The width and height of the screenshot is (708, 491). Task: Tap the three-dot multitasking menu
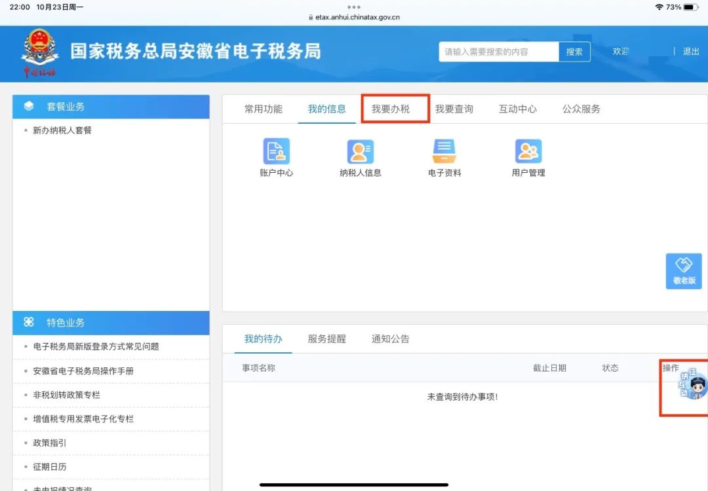coord(354,7)
